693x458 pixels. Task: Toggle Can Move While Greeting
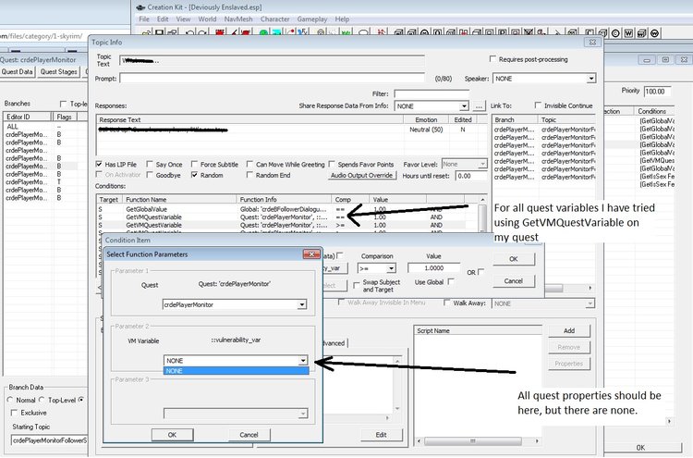click(x=249, y=164)
